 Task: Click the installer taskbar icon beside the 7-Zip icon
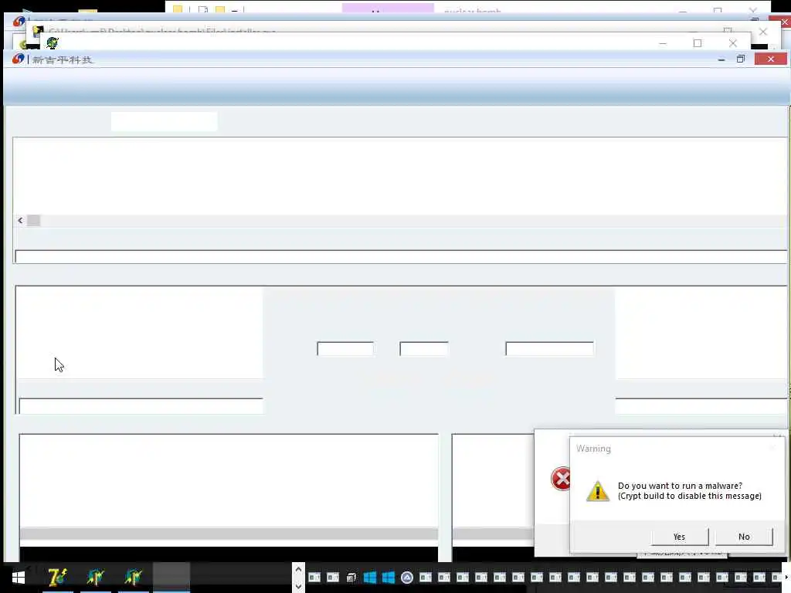[95, 577]
